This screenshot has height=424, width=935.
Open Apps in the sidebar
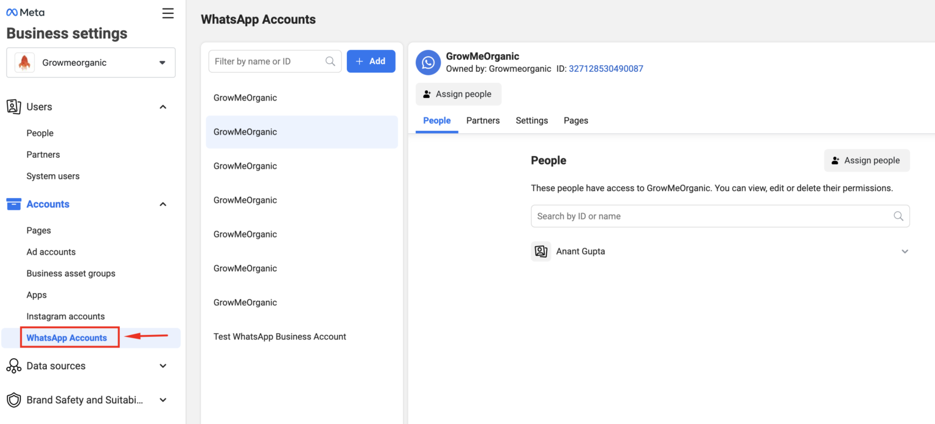[37, 295]
